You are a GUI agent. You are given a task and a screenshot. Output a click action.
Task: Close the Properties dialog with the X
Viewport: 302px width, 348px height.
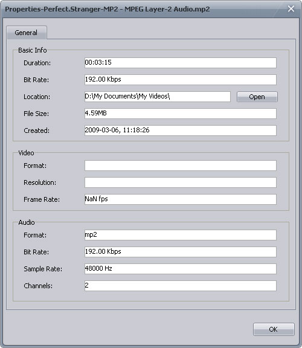291,9
